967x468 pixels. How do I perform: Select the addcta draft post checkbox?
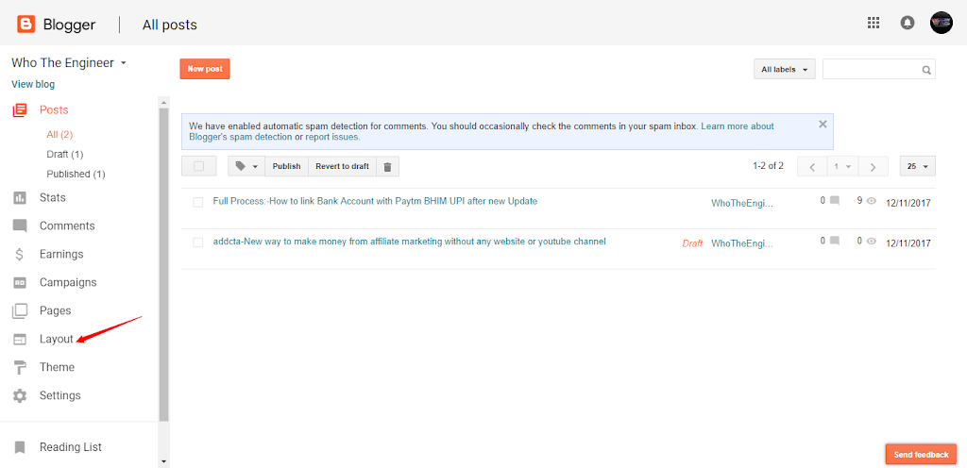[197, 242]
